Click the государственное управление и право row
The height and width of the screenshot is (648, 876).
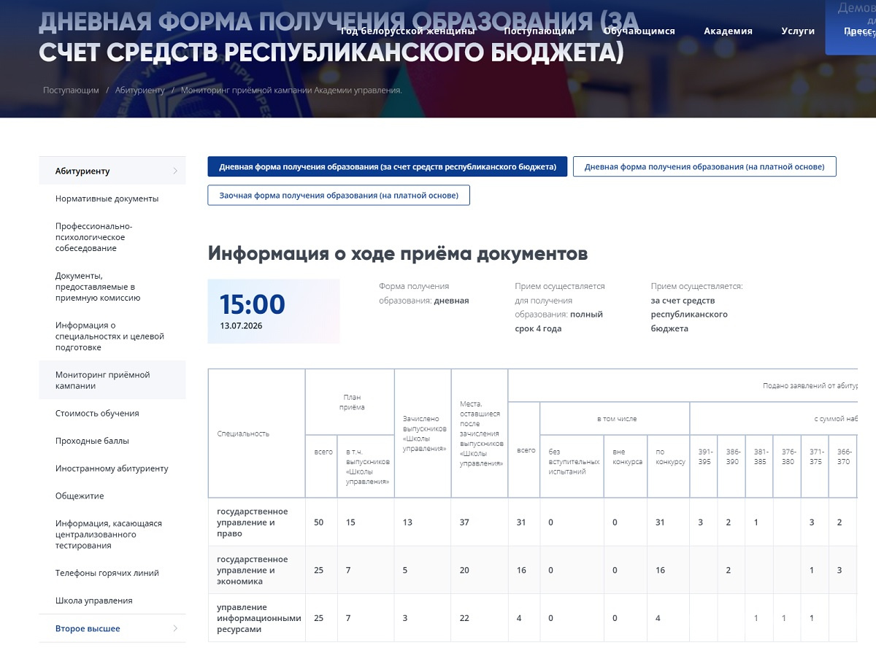533,522
